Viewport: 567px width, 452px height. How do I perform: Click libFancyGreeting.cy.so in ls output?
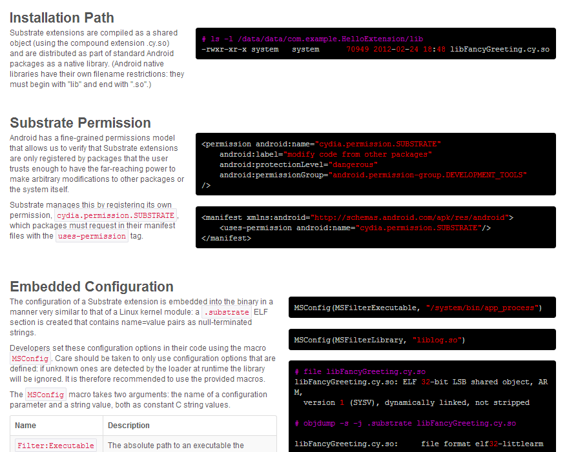point(500,49)
